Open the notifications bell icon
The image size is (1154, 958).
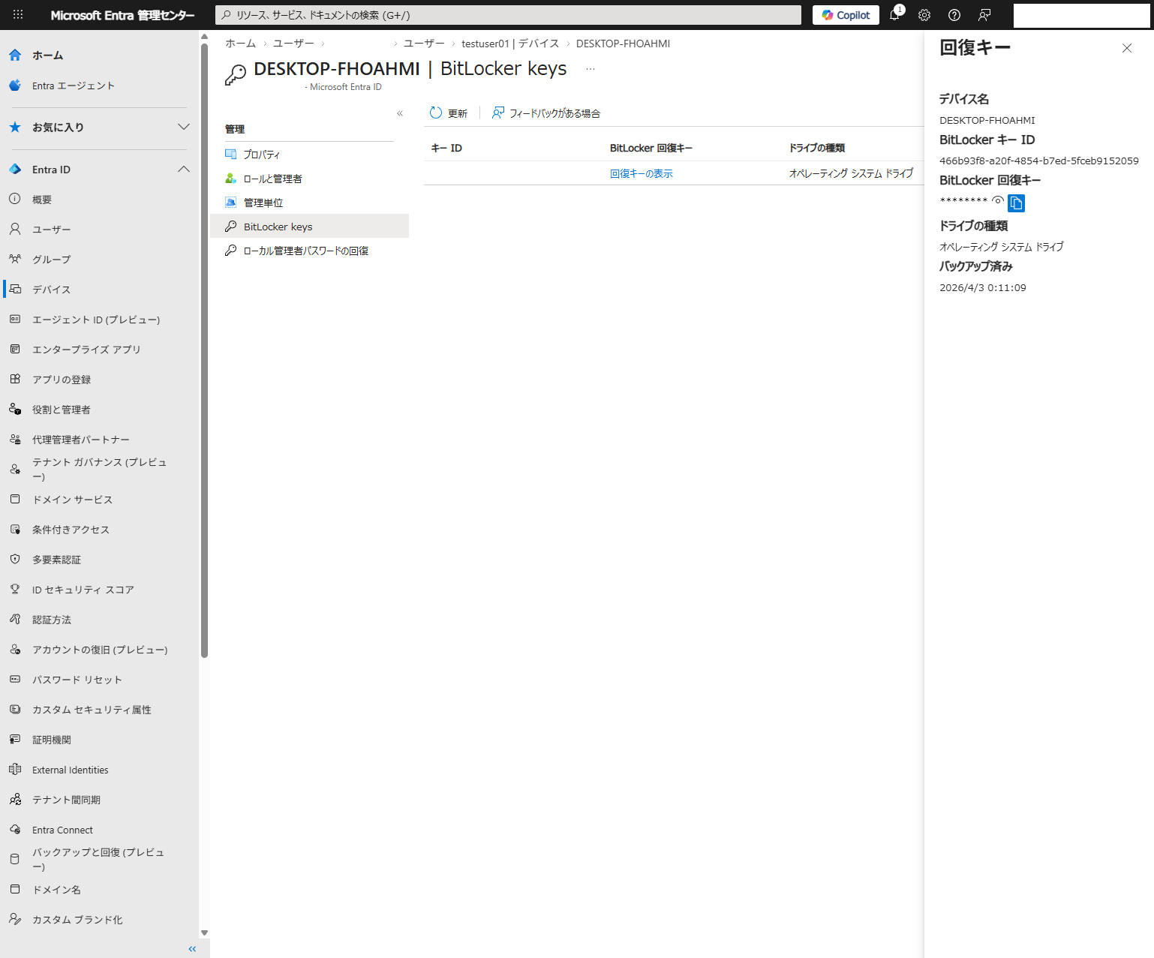894,15
